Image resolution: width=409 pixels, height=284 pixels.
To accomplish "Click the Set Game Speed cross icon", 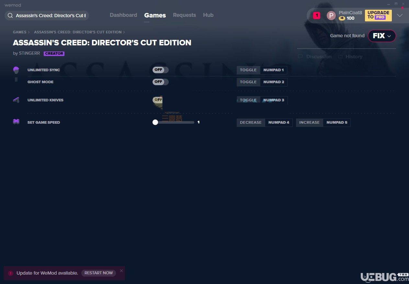I will tap(16, 122).
